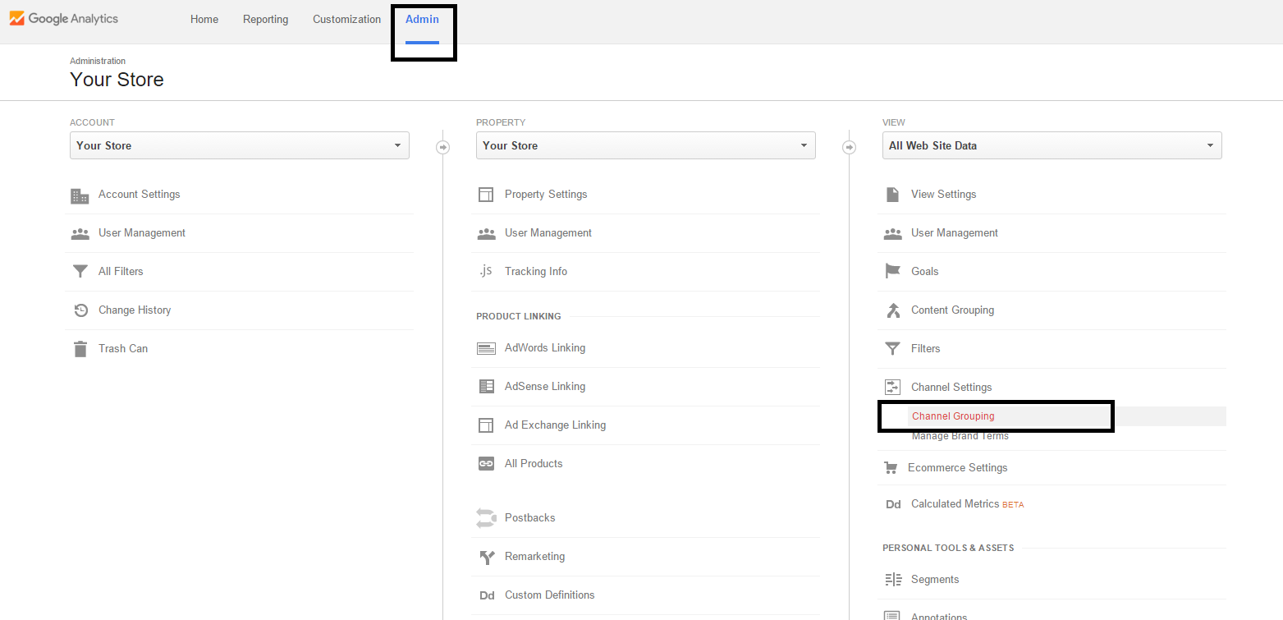The width and height of the screenshot is (1283, 620).
Task: Click the Custom Definitions Dd icon
Action: pyautogui.click(x=486, y=595)
